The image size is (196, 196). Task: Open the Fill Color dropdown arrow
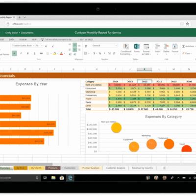[58, 53]
